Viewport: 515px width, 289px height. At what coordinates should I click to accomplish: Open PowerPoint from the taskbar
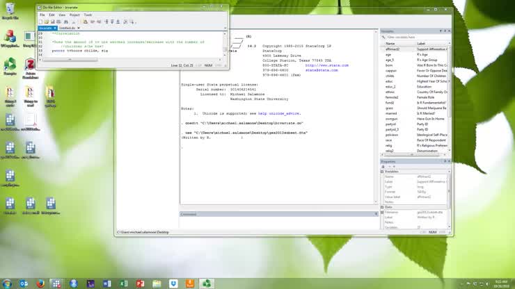click(141, 283)
